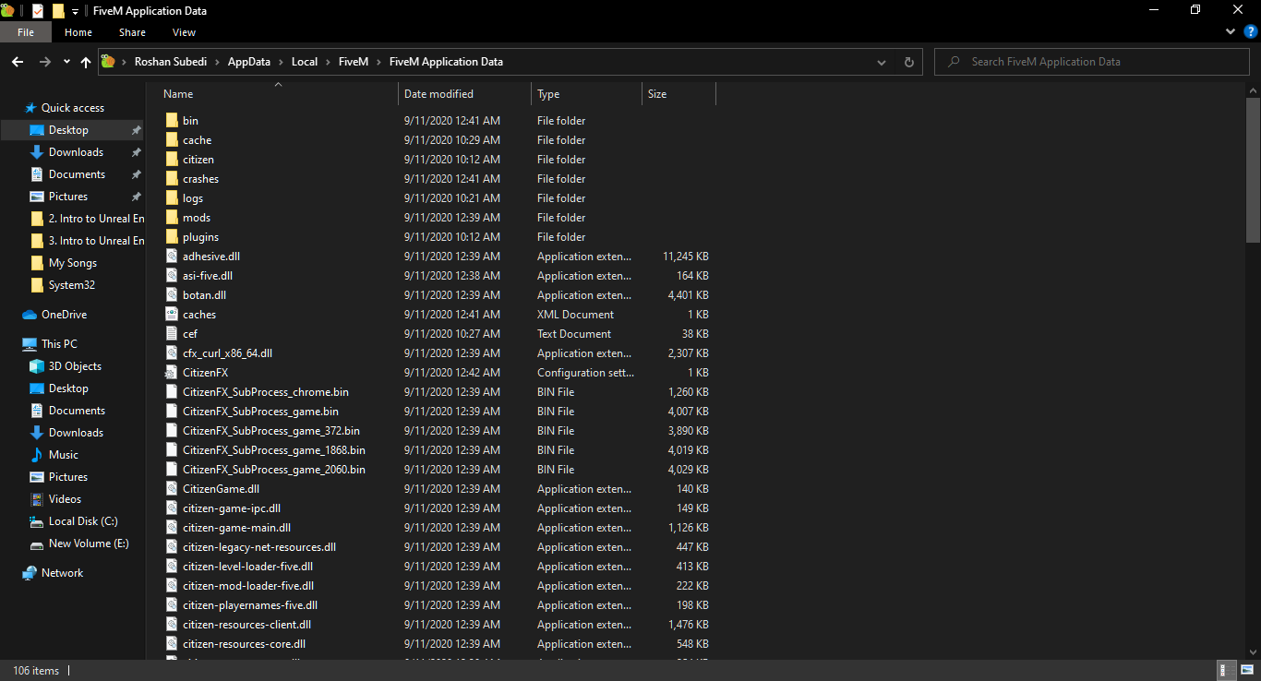Select the CitizenFX configuration settings icon

coord(172,373)
